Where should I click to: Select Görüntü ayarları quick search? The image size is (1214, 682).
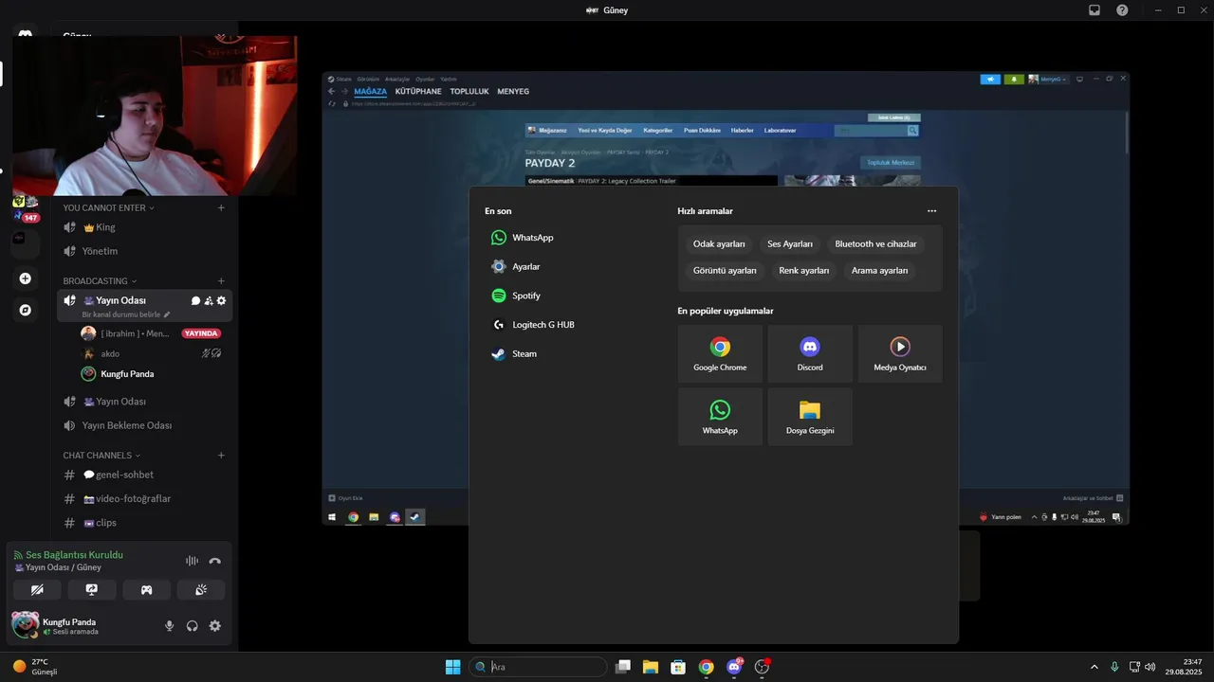tap(725, 270)
